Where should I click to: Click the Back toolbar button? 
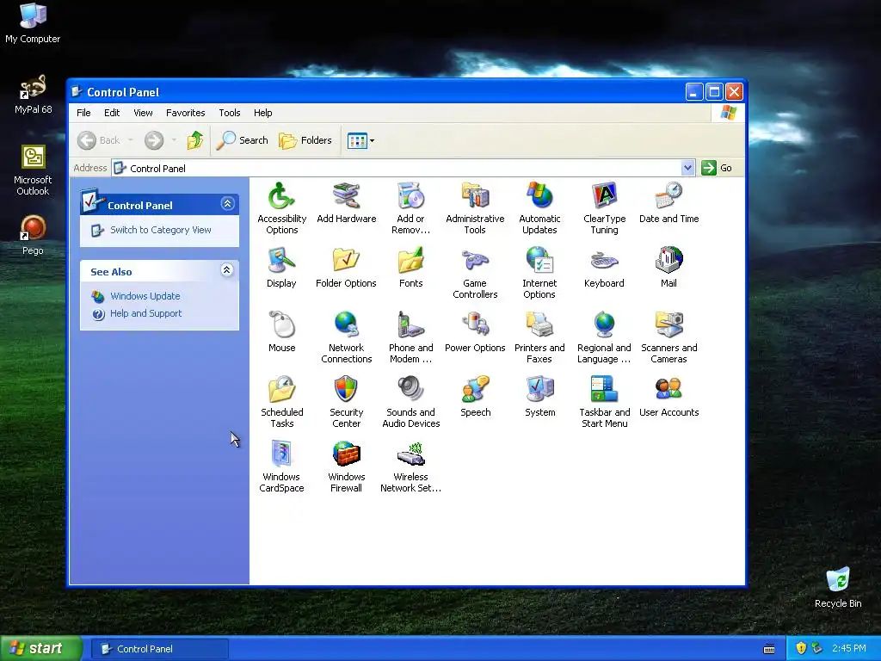click(99, 140)
